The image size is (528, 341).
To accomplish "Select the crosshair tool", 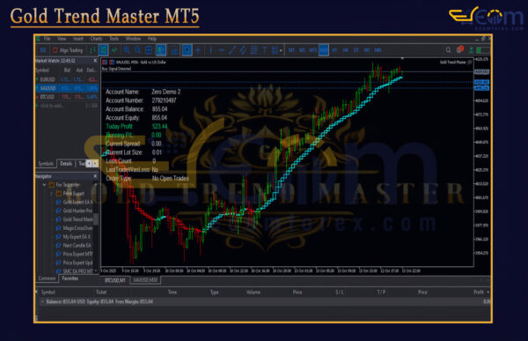I will coord(198,50).
